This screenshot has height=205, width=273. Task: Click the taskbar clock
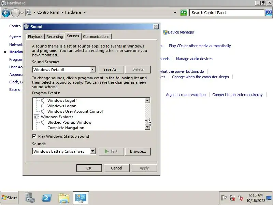click(256, 198)
